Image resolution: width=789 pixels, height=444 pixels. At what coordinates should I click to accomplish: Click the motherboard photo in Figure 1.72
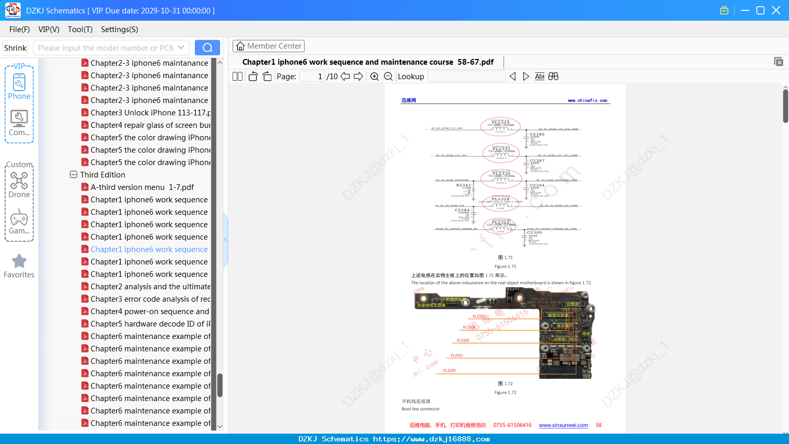click(505, 333)
